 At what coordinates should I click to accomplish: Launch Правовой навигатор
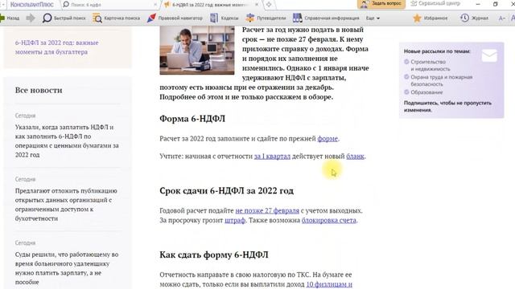[x=175, y=18]
